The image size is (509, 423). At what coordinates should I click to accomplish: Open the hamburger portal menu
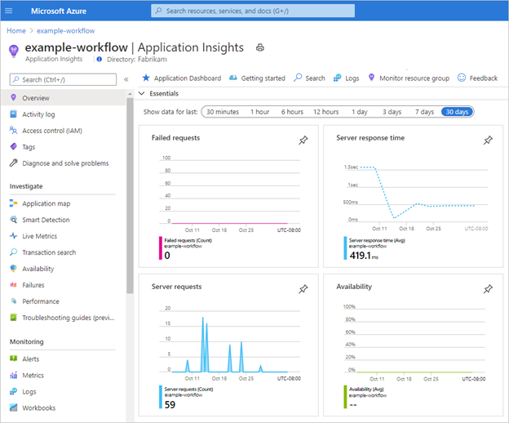[9, 11]
